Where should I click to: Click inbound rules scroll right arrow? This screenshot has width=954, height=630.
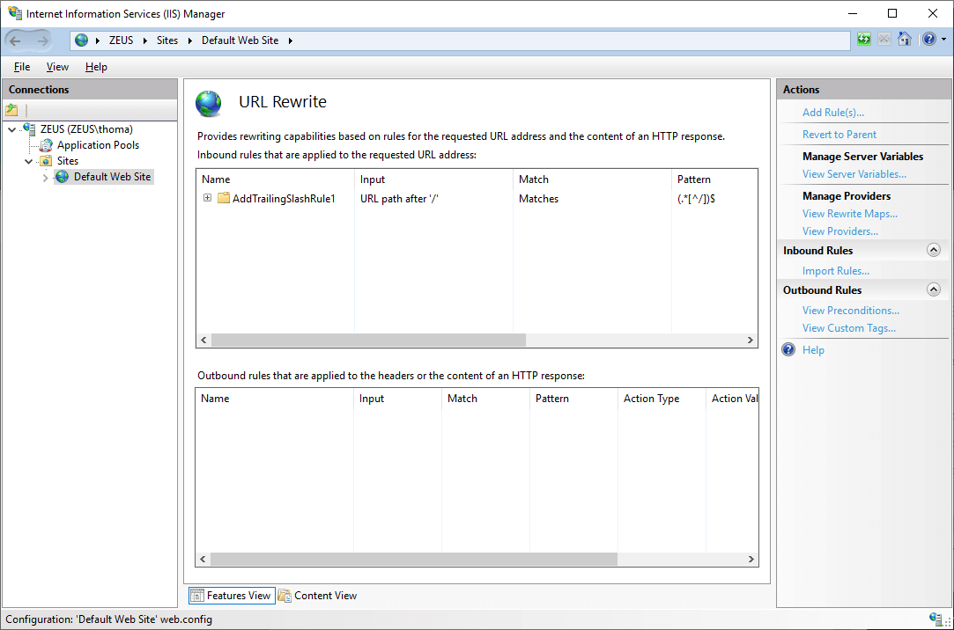point(751,341)
